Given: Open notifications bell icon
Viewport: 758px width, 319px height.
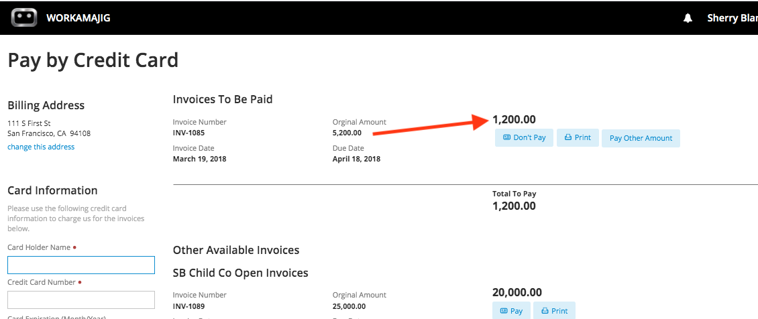Looking at the screenshot, I should [688, 18].
